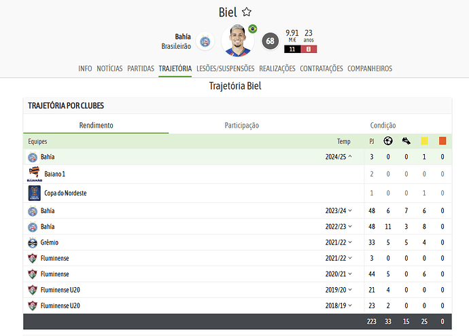Image resolution: width=469 pixels, height=336 pixels.
Task: Expand the Grêmio 2021/22 season chevron
Action: click(350, 242)
